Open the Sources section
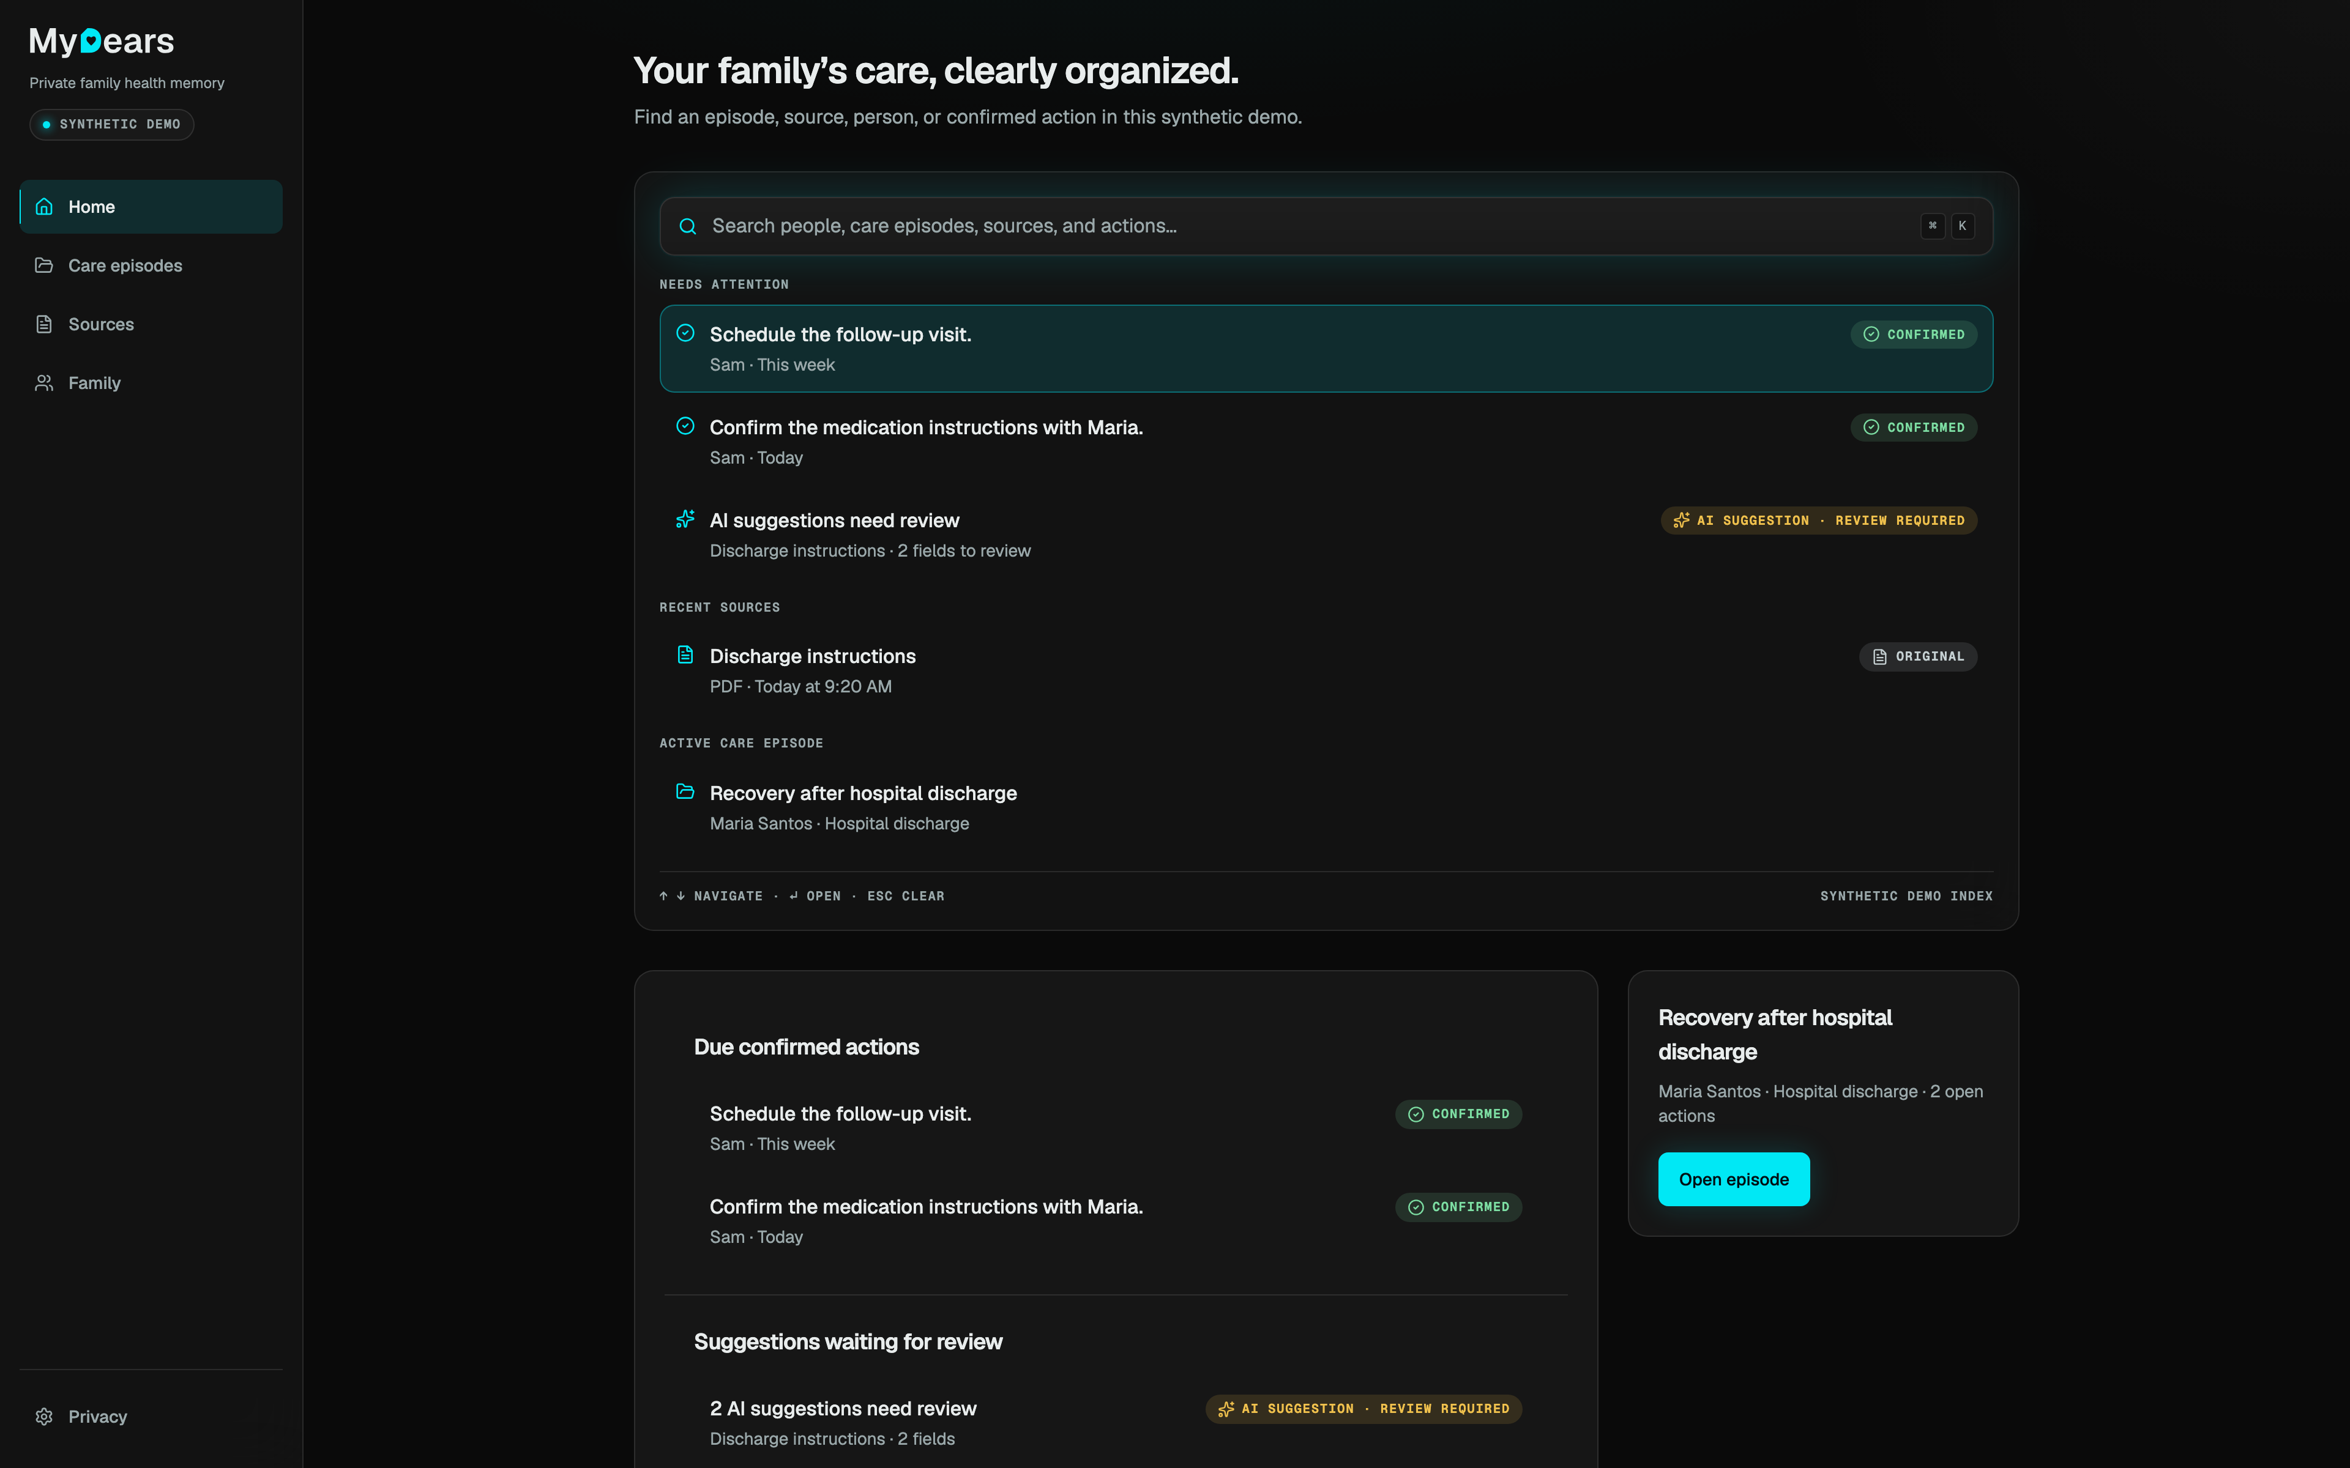Screen dimensions: 2350x1468 152,324
